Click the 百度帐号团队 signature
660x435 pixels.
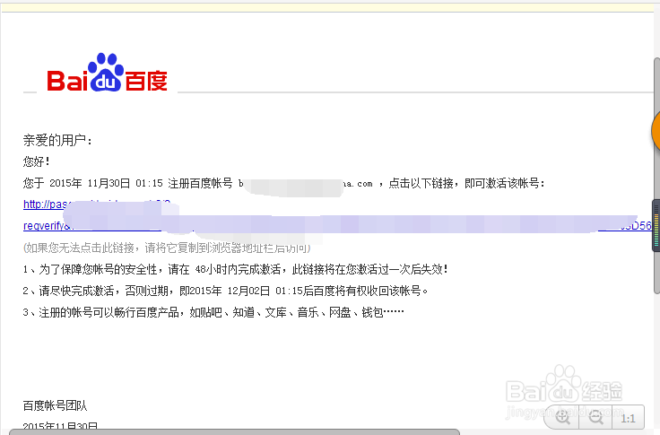pos(55,405)
